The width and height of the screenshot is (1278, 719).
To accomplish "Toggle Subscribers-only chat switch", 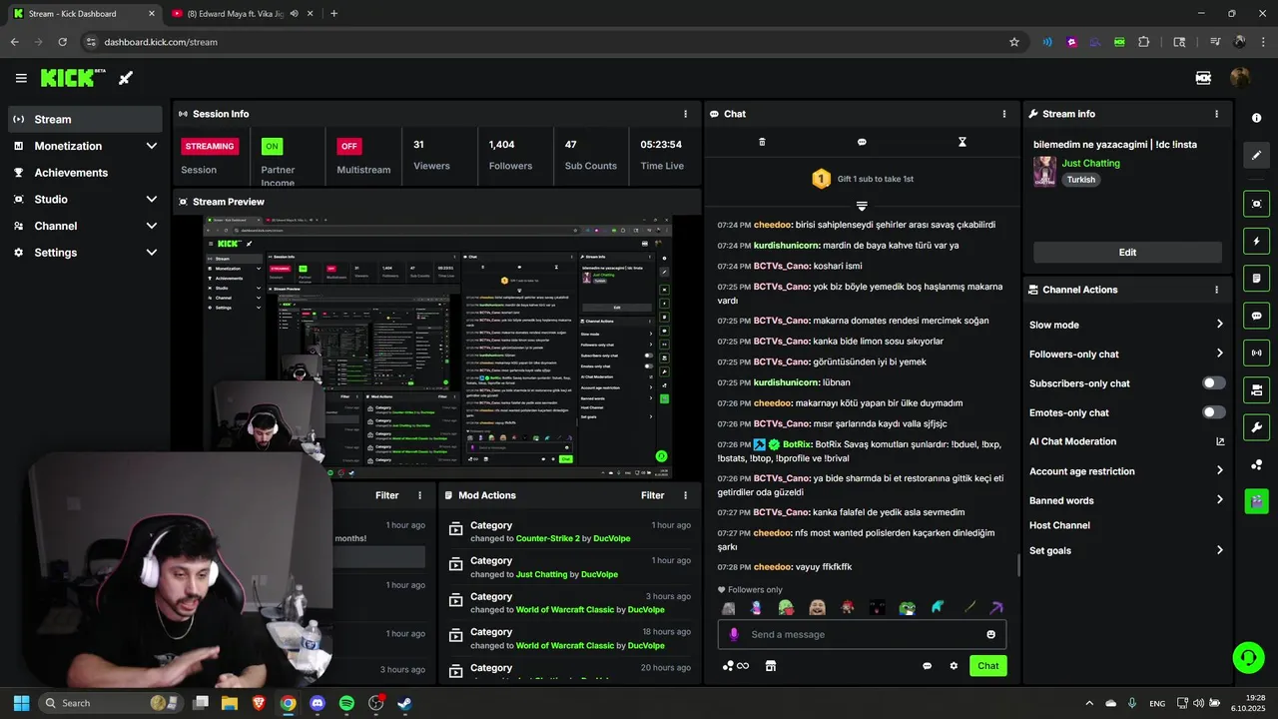I will point(1214,382).
